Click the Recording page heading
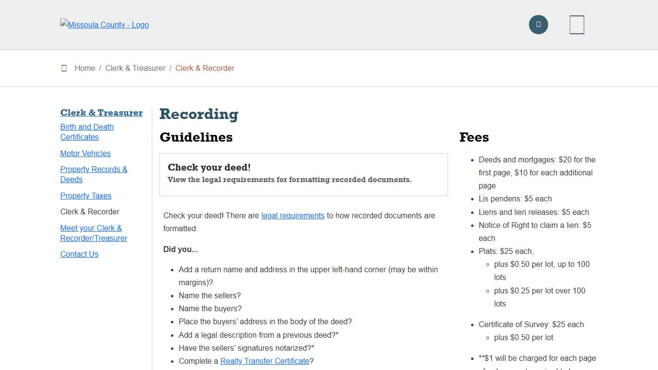This screenshot has width=658, height=370. 199,114
